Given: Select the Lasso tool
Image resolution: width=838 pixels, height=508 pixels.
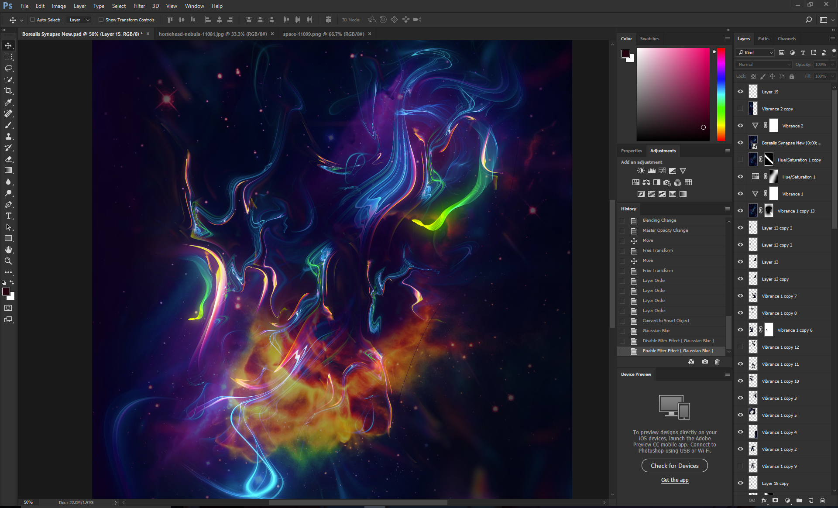Looking at the screenshot, I should pyautogui.click(x=8, y=68).
